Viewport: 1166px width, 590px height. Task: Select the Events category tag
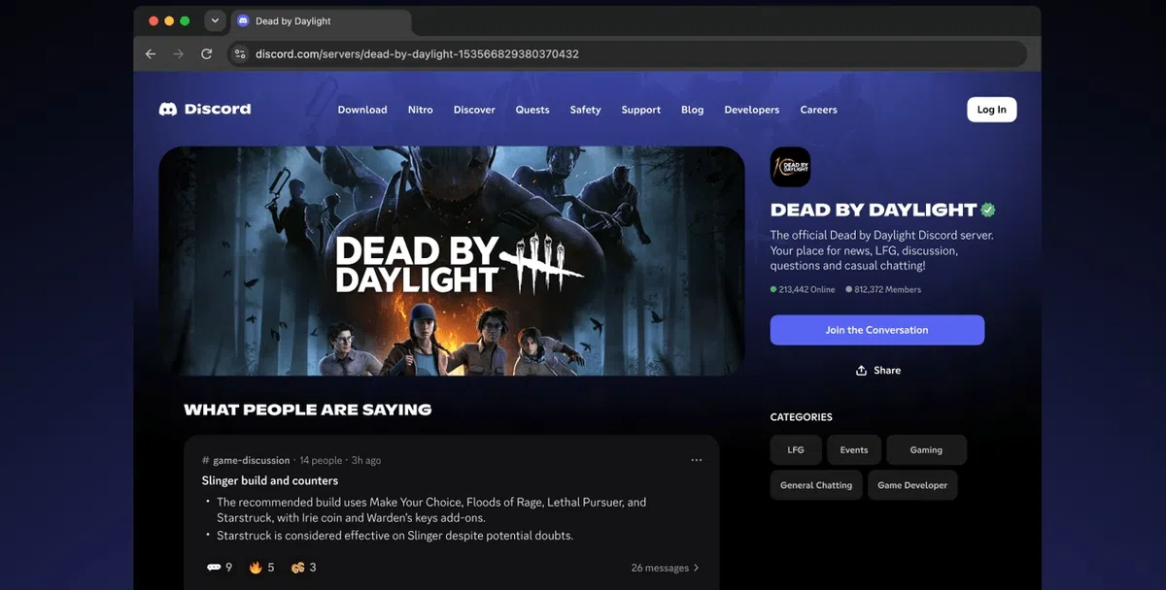tap(854, 450)
